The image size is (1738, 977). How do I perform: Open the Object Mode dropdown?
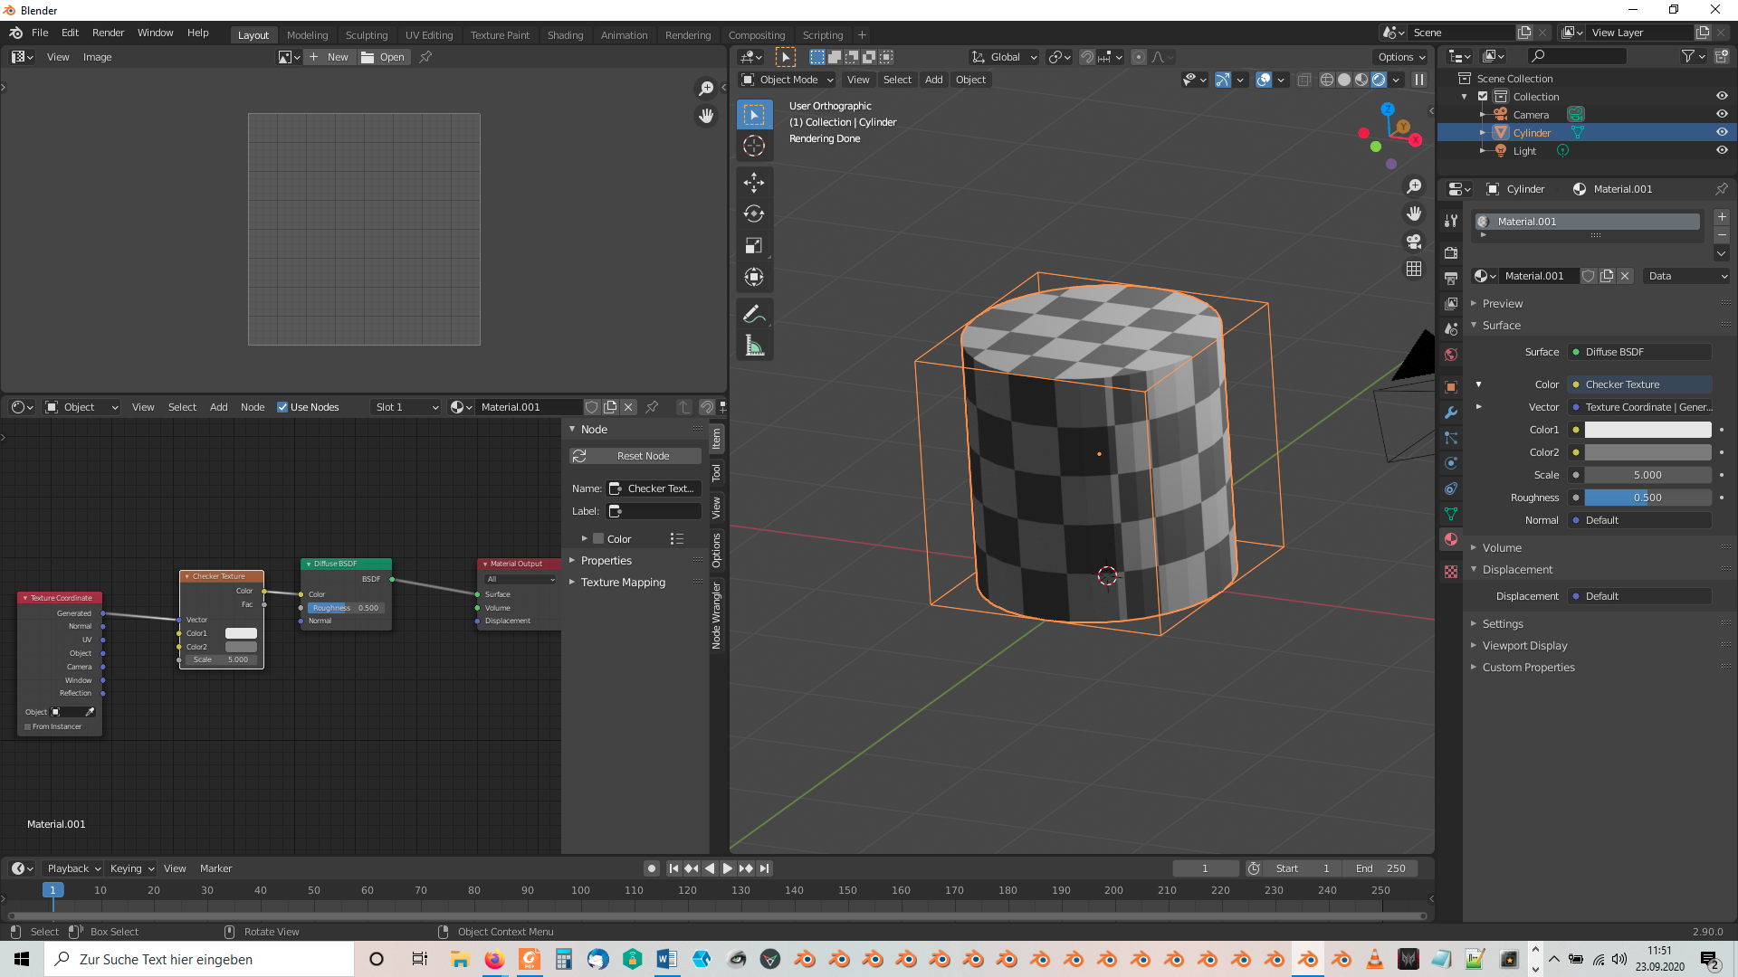click(788, 80)
